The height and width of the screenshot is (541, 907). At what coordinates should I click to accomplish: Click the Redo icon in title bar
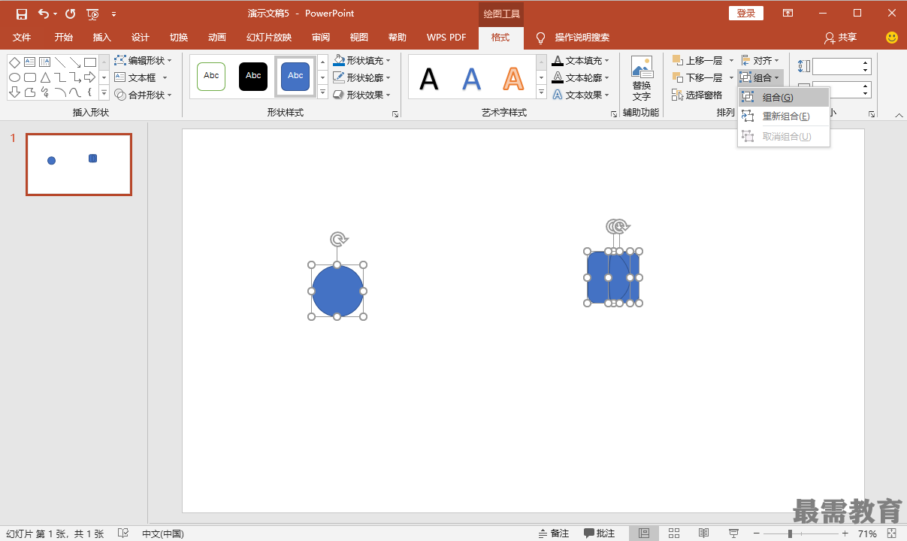(71, 14)
